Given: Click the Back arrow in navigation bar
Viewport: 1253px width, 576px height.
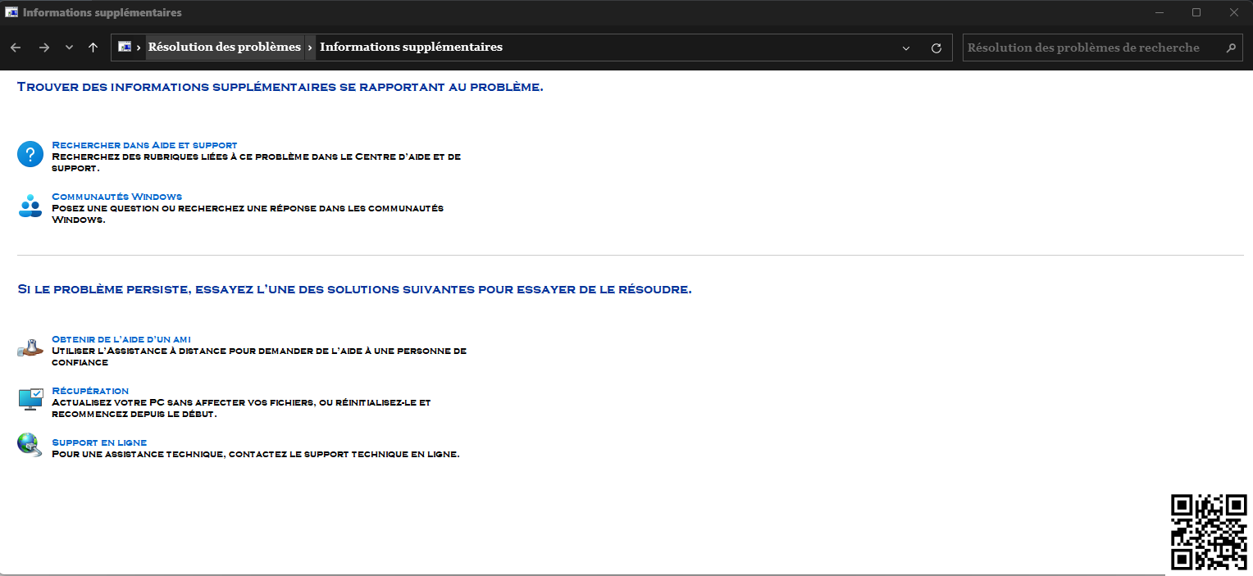Looking at the screenshot, I should coord(16,48).
